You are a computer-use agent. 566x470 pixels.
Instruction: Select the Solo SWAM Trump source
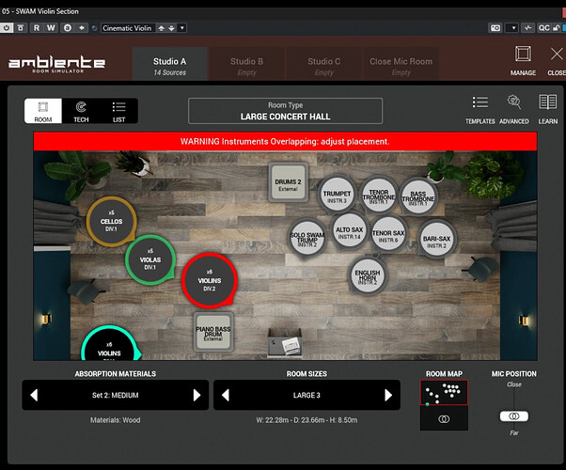tap(307, 238)
